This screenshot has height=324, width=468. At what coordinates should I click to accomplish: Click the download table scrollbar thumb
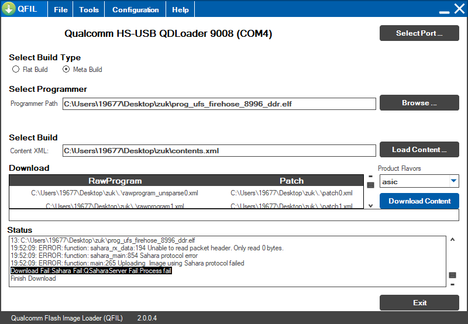point(370,185)
